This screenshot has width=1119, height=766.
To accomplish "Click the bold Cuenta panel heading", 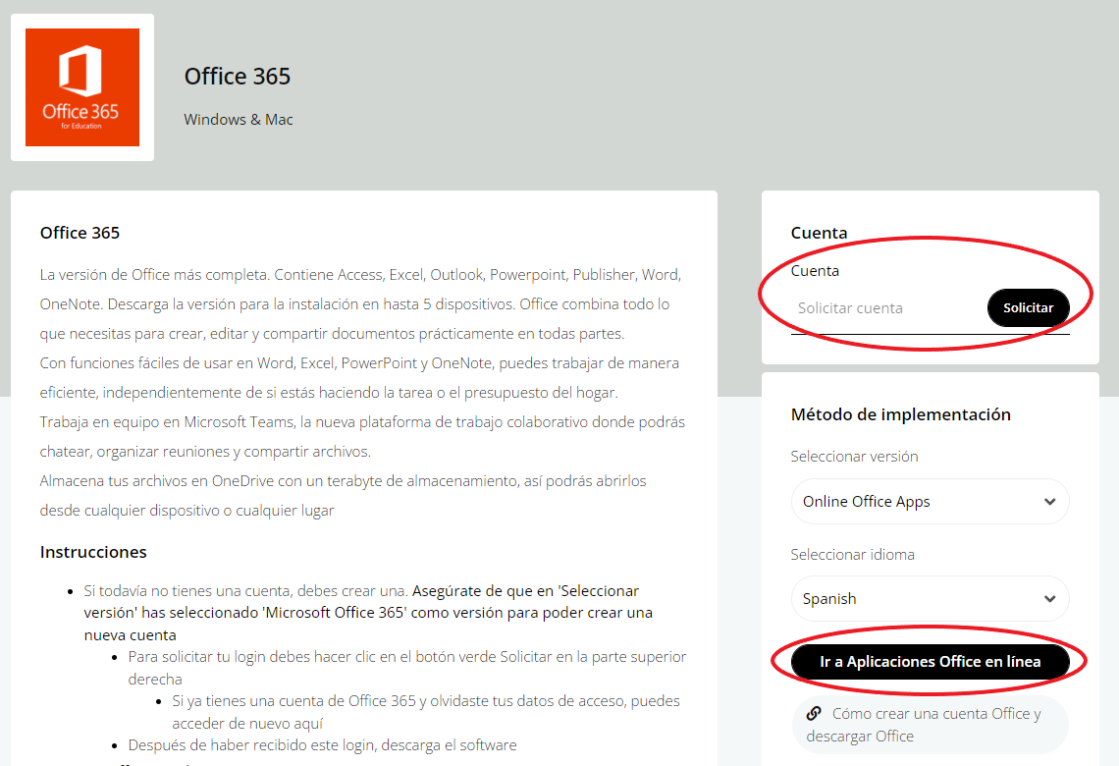I will click(819, 233).
